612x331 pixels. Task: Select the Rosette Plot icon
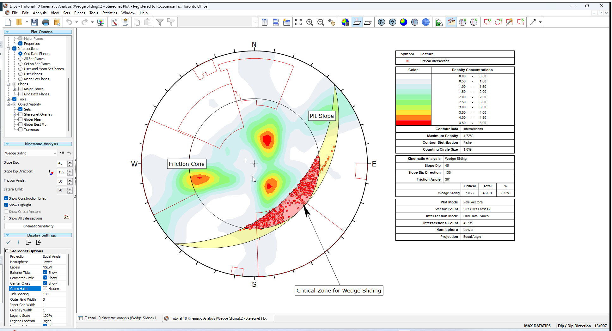tap(439, 22)
